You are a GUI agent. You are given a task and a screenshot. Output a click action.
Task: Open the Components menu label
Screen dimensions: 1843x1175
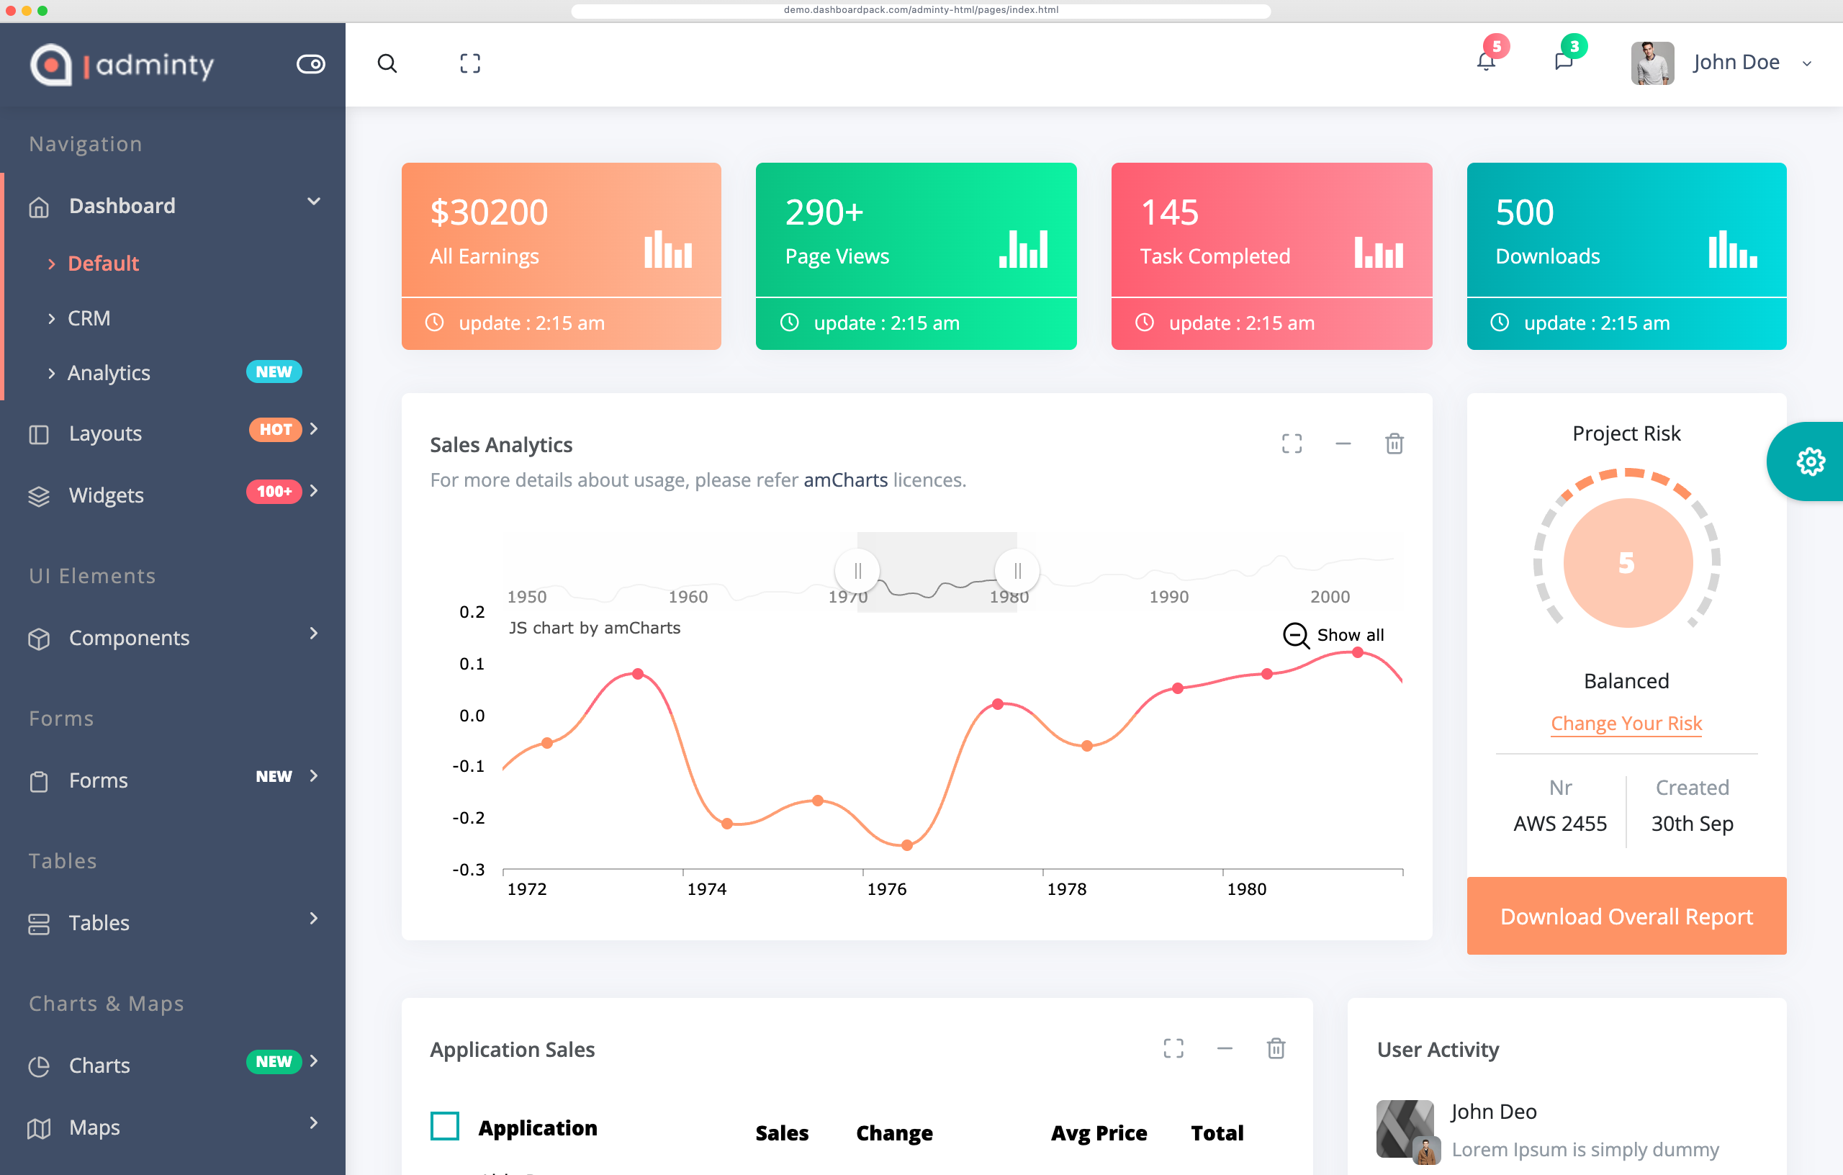tap(130, 638)
